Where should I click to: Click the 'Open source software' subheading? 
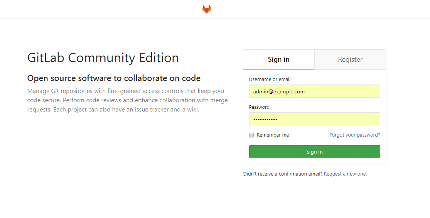[x=114, y=78]
